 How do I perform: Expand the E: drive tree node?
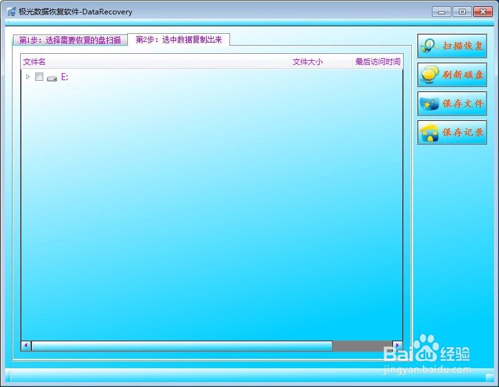pos(28,76)
